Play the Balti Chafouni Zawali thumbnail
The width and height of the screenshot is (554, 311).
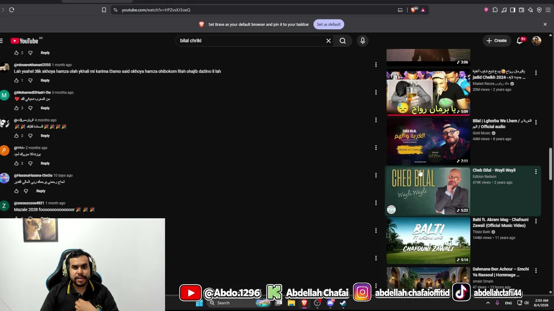coord(428,240)
